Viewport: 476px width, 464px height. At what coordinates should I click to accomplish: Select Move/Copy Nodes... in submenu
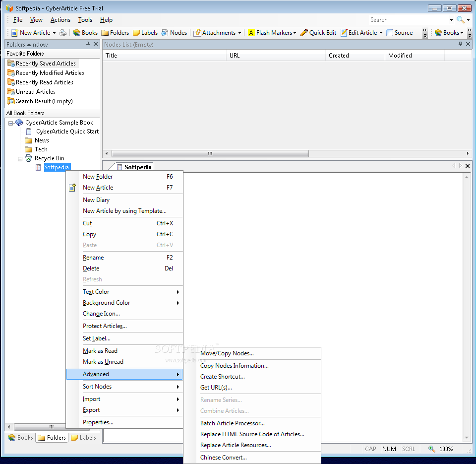(252, 353)
